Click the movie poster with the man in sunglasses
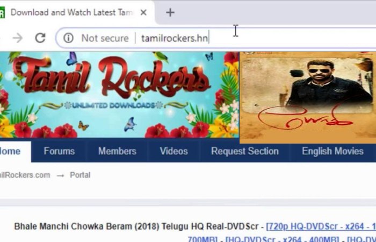The width and height of the screenshot is (376, 242). click(x=308, y=97)
